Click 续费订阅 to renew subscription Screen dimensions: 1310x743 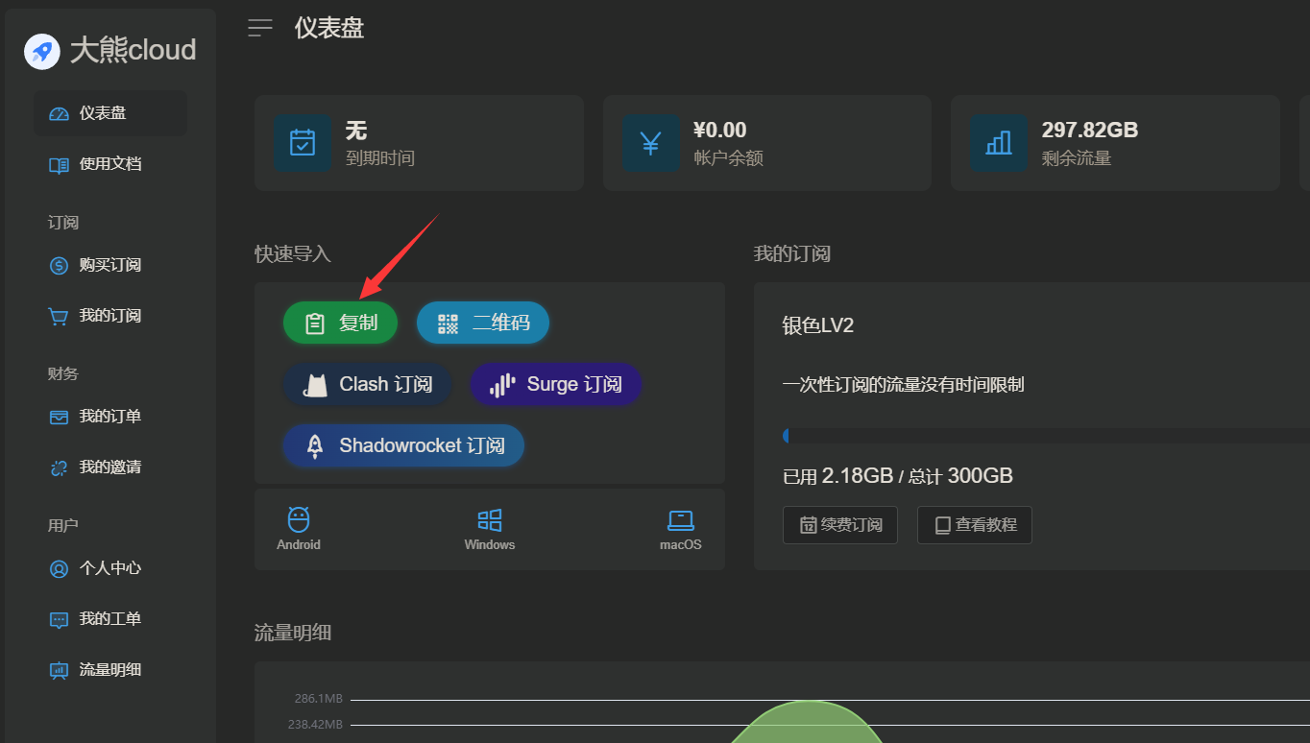coord(839,525)
